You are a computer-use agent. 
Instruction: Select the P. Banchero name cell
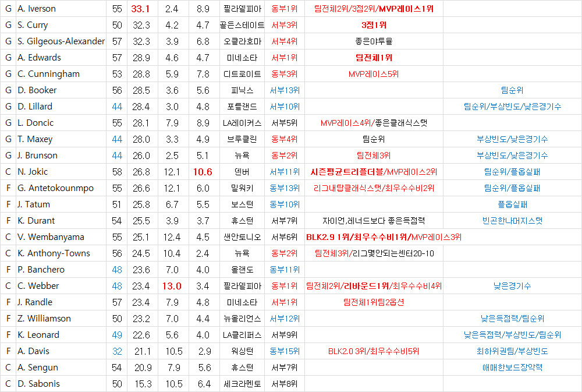61,270
